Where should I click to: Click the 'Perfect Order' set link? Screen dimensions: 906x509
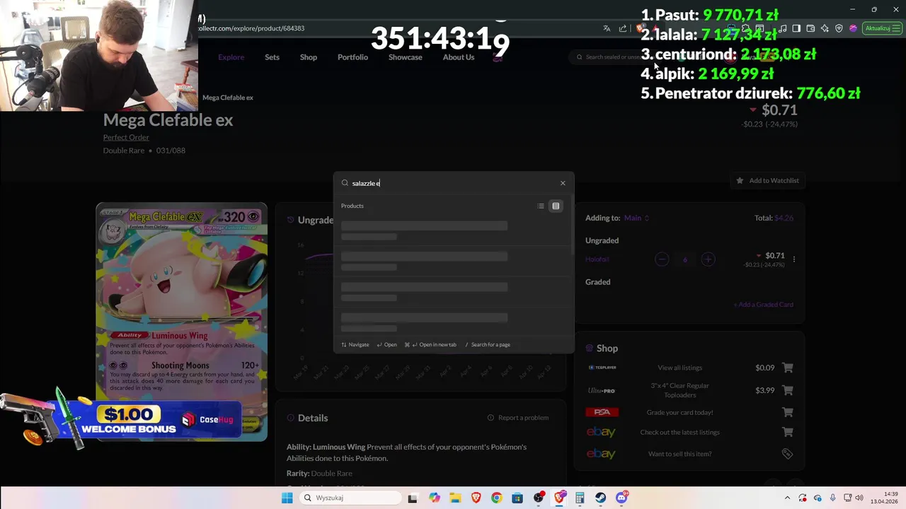pyautogui.click(x=126, y=137)
